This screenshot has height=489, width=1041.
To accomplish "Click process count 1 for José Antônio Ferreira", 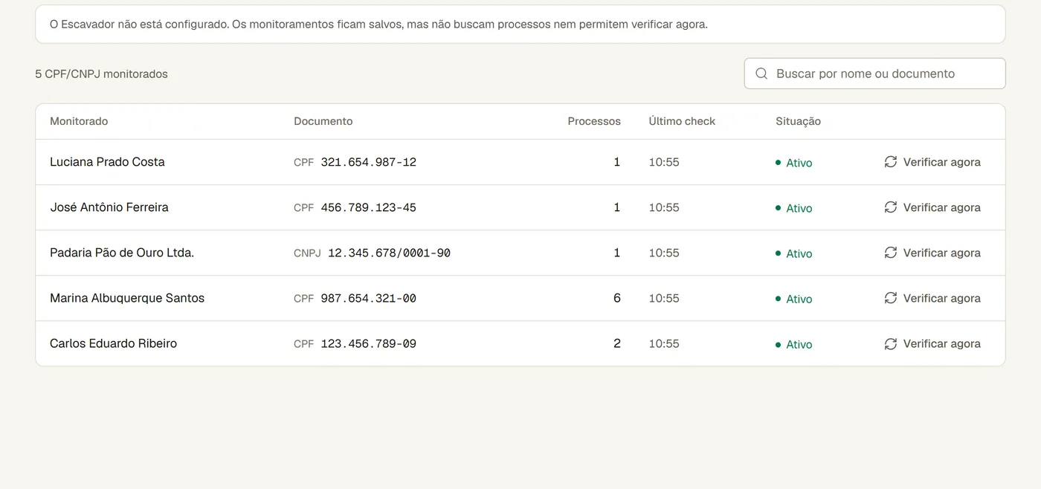I will pos(616,207).
